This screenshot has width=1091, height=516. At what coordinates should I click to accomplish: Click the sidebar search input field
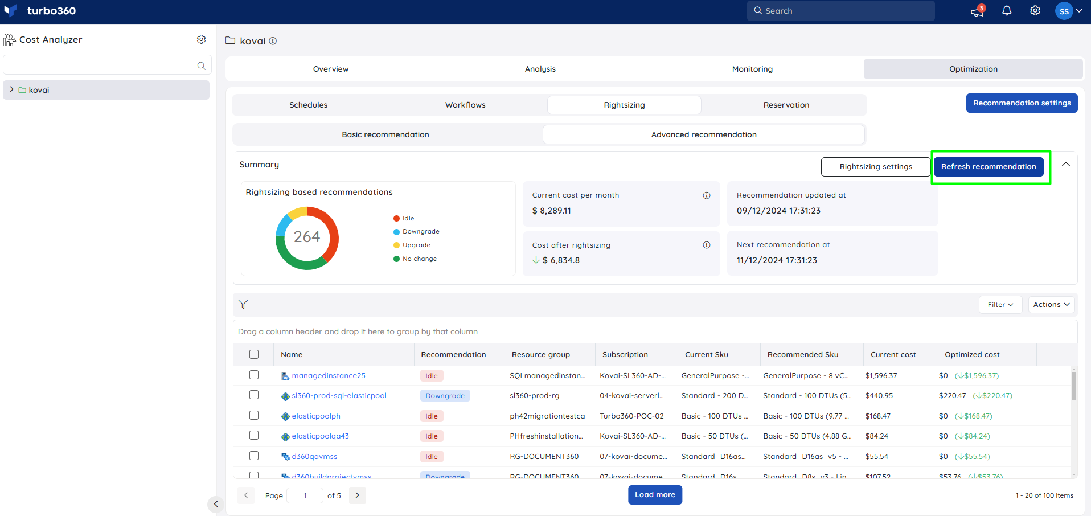(107, 65)
